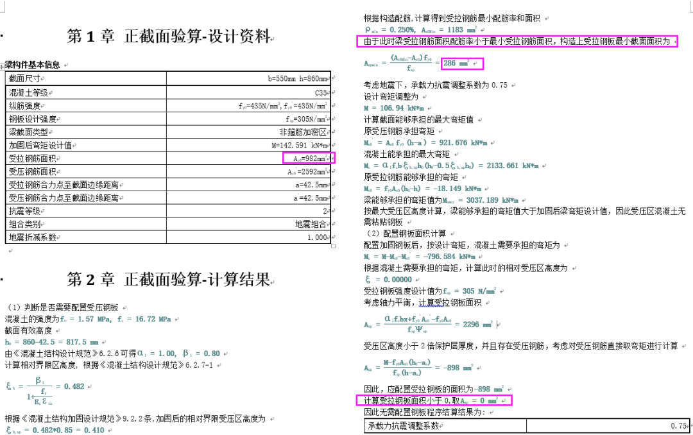Click the highlighted line 计算受拉钢板面积小于 0
Screen dimensions: 693x435
(431, 401)
